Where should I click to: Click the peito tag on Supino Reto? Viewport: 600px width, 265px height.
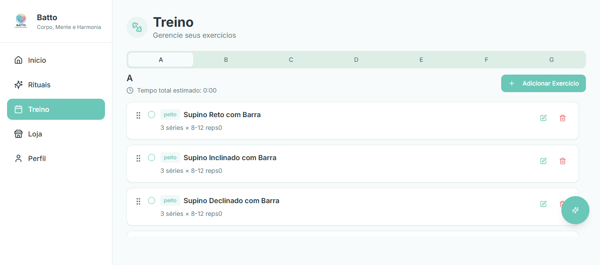tap(170, 114)
